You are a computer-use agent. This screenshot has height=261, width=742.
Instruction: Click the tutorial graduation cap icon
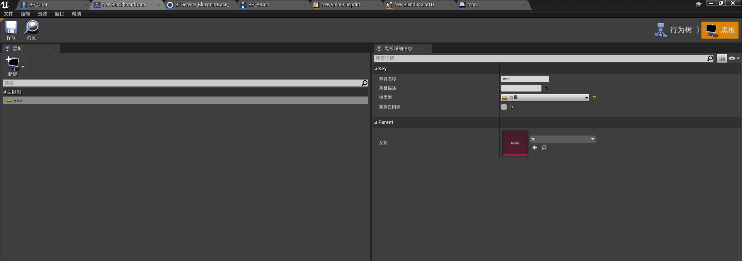click(698, 5)
